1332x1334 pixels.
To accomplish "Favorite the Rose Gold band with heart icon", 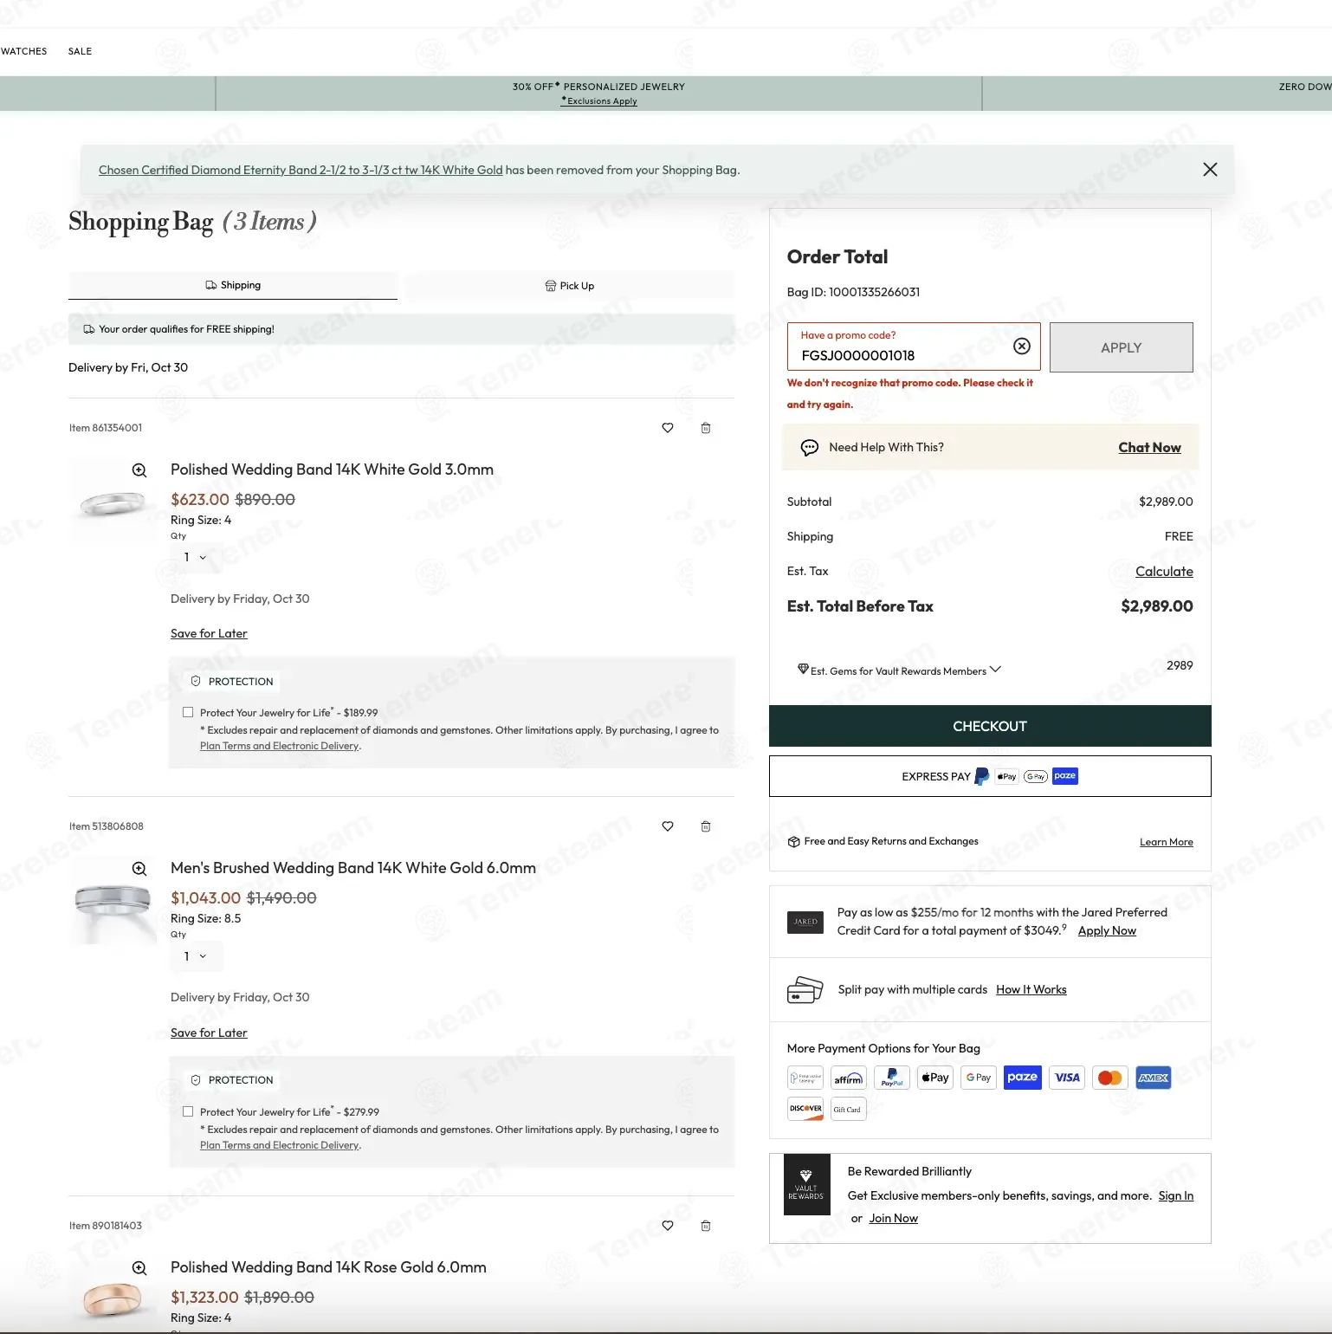I will (667, 1226).
